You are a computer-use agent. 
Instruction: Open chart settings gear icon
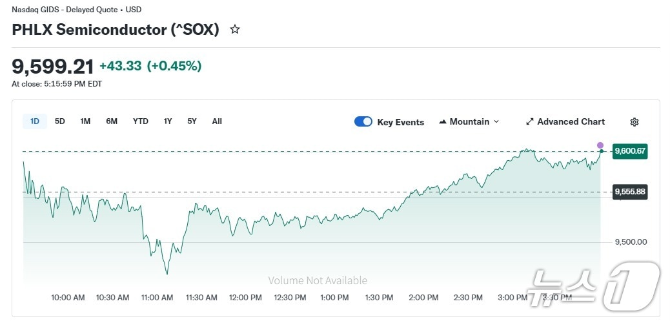click(x=634, y=122)
